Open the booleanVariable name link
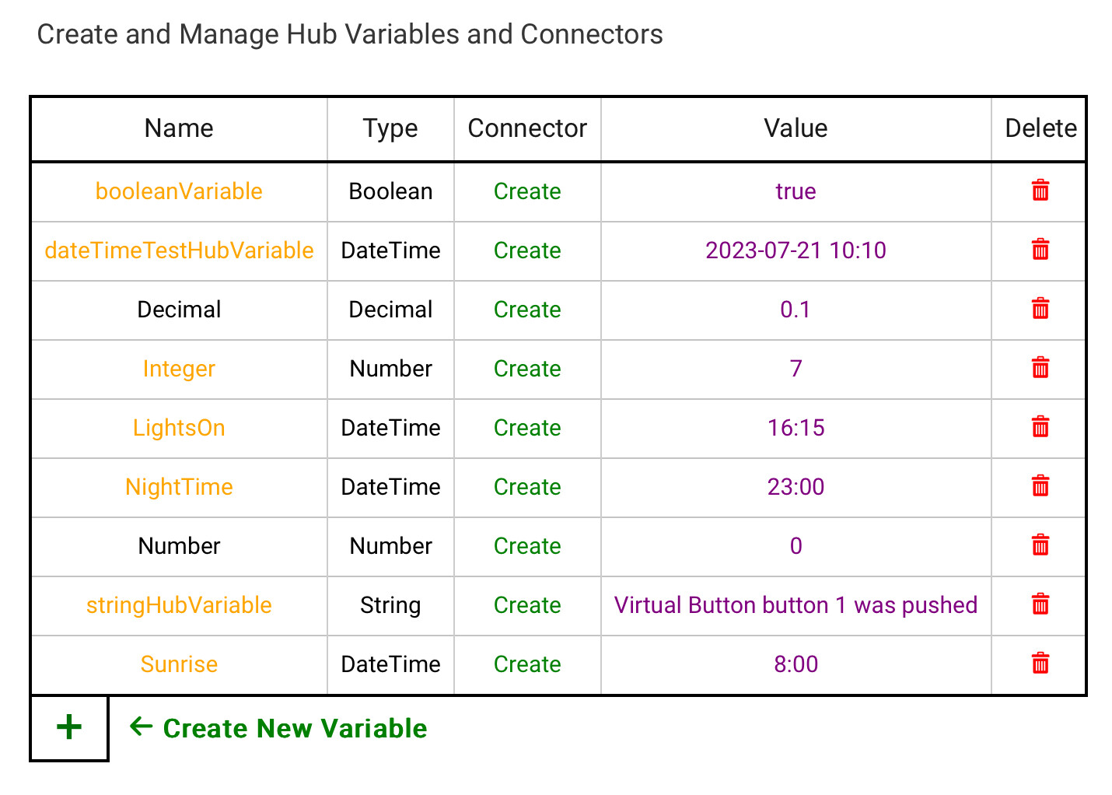 [179, 191]
